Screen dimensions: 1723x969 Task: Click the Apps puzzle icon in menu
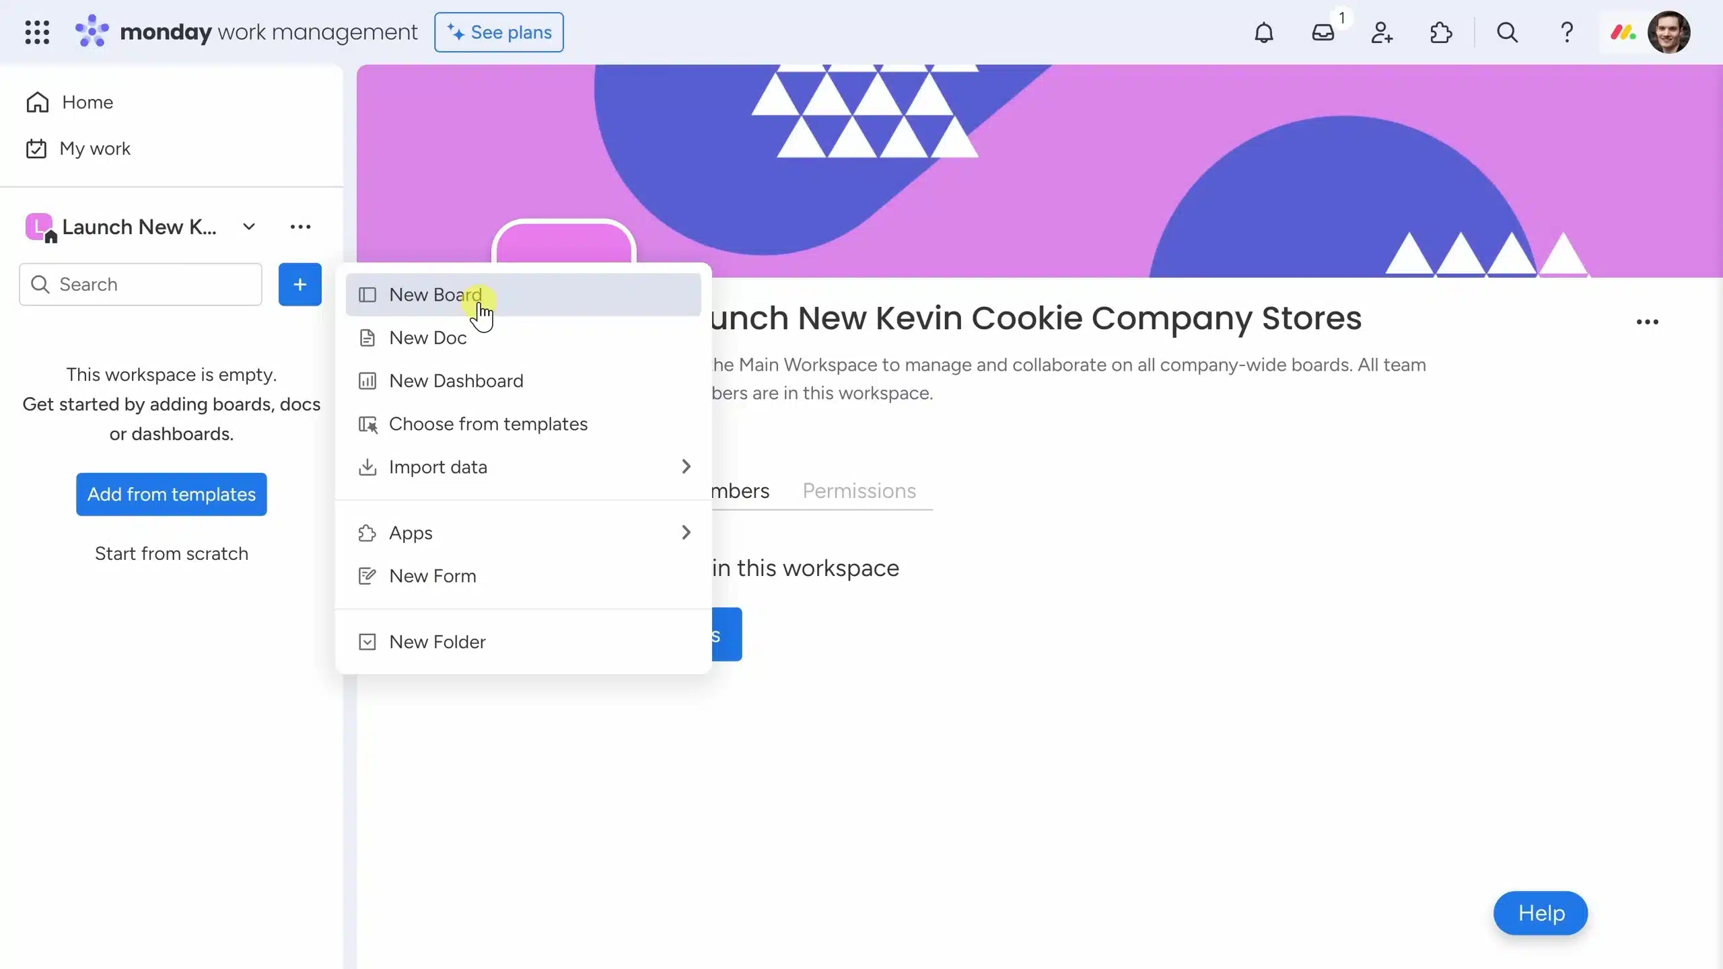click(367, 533)
